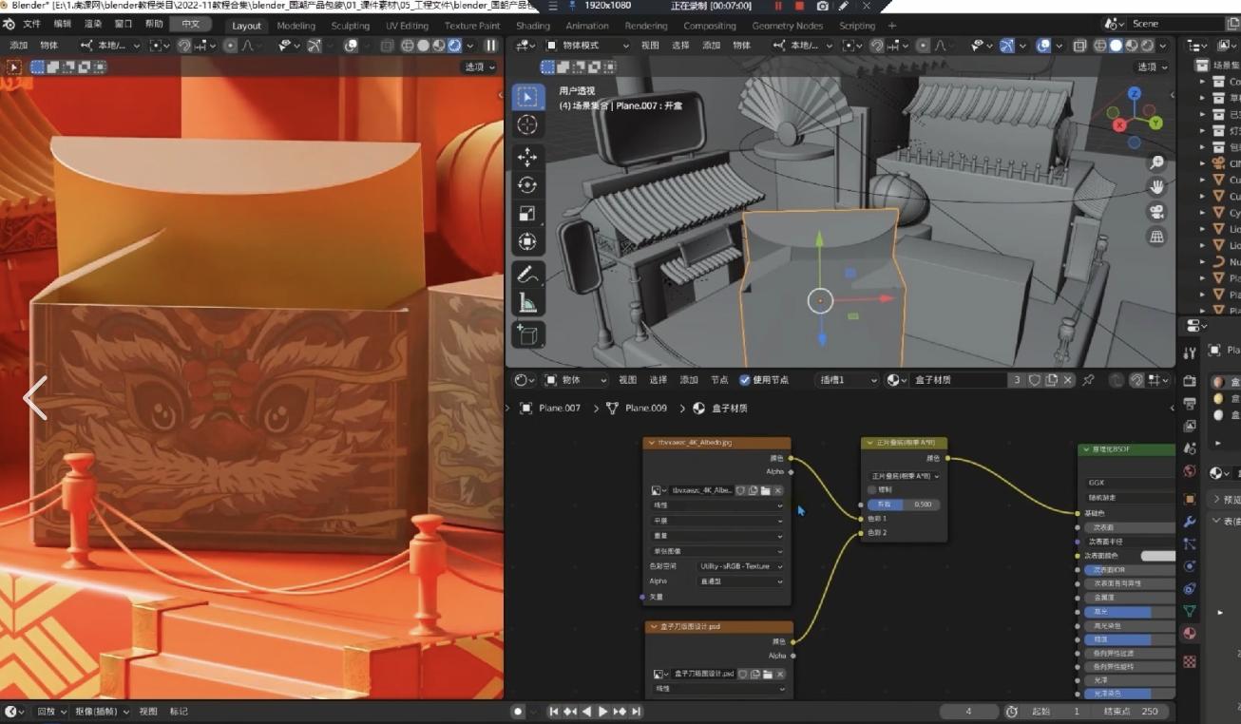
Task: Play the animation in the timeline
Action: click(x=602, y=712)
